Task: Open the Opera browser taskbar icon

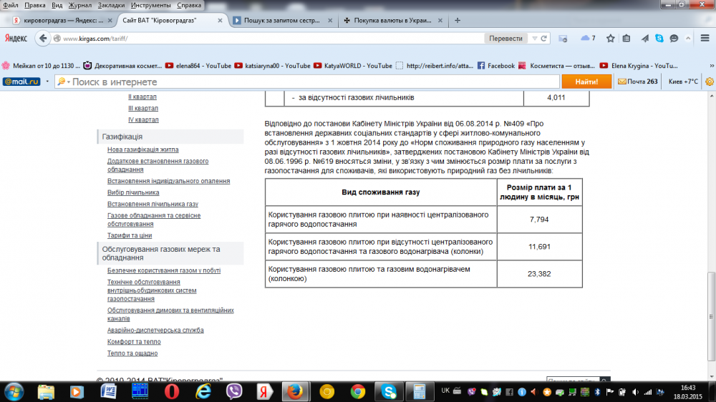Action: pos(172,392)
